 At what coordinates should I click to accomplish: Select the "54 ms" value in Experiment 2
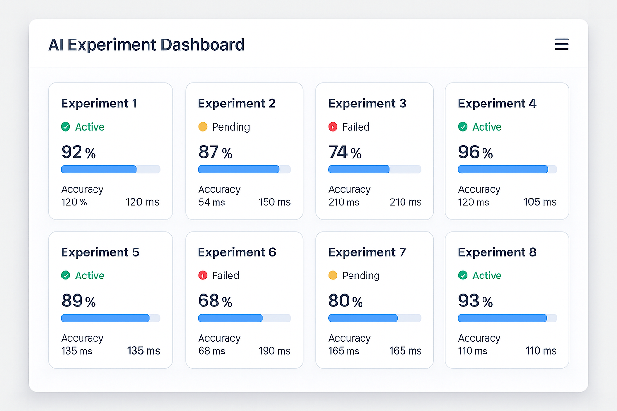coord(212,202)
